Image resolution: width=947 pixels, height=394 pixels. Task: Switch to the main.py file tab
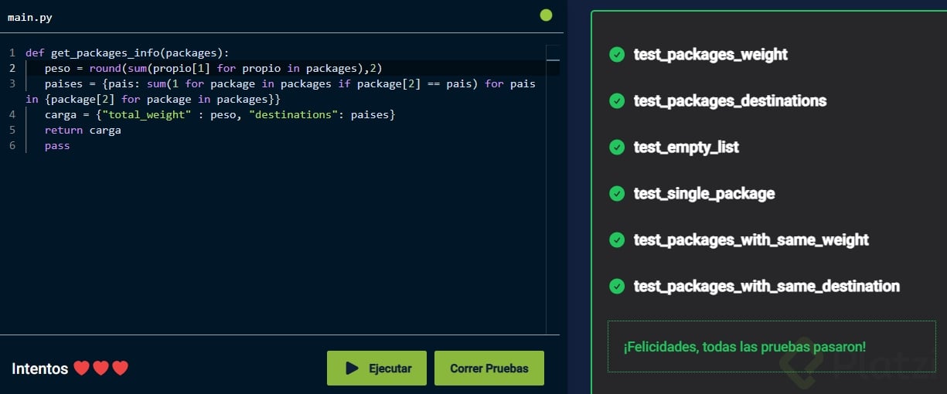[30, 17]
